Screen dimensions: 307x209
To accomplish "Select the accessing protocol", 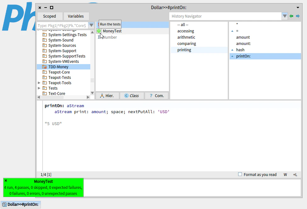I will (x=186, y=31).
